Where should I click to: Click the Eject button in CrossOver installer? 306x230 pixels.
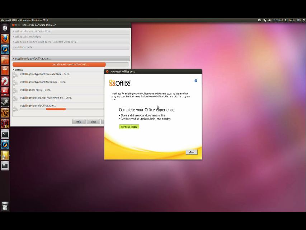point(93,122)
